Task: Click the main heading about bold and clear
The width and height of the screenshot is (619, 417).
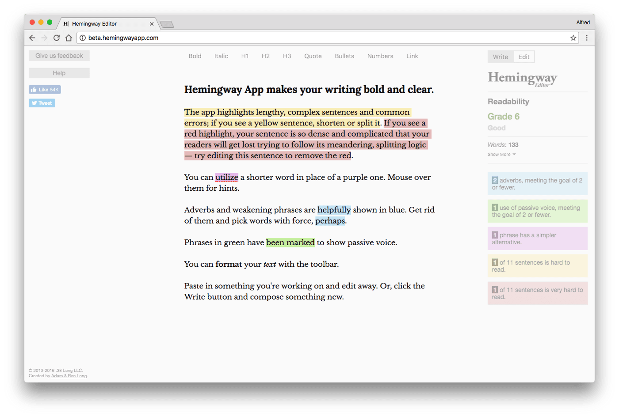Action: click(309, 90)
